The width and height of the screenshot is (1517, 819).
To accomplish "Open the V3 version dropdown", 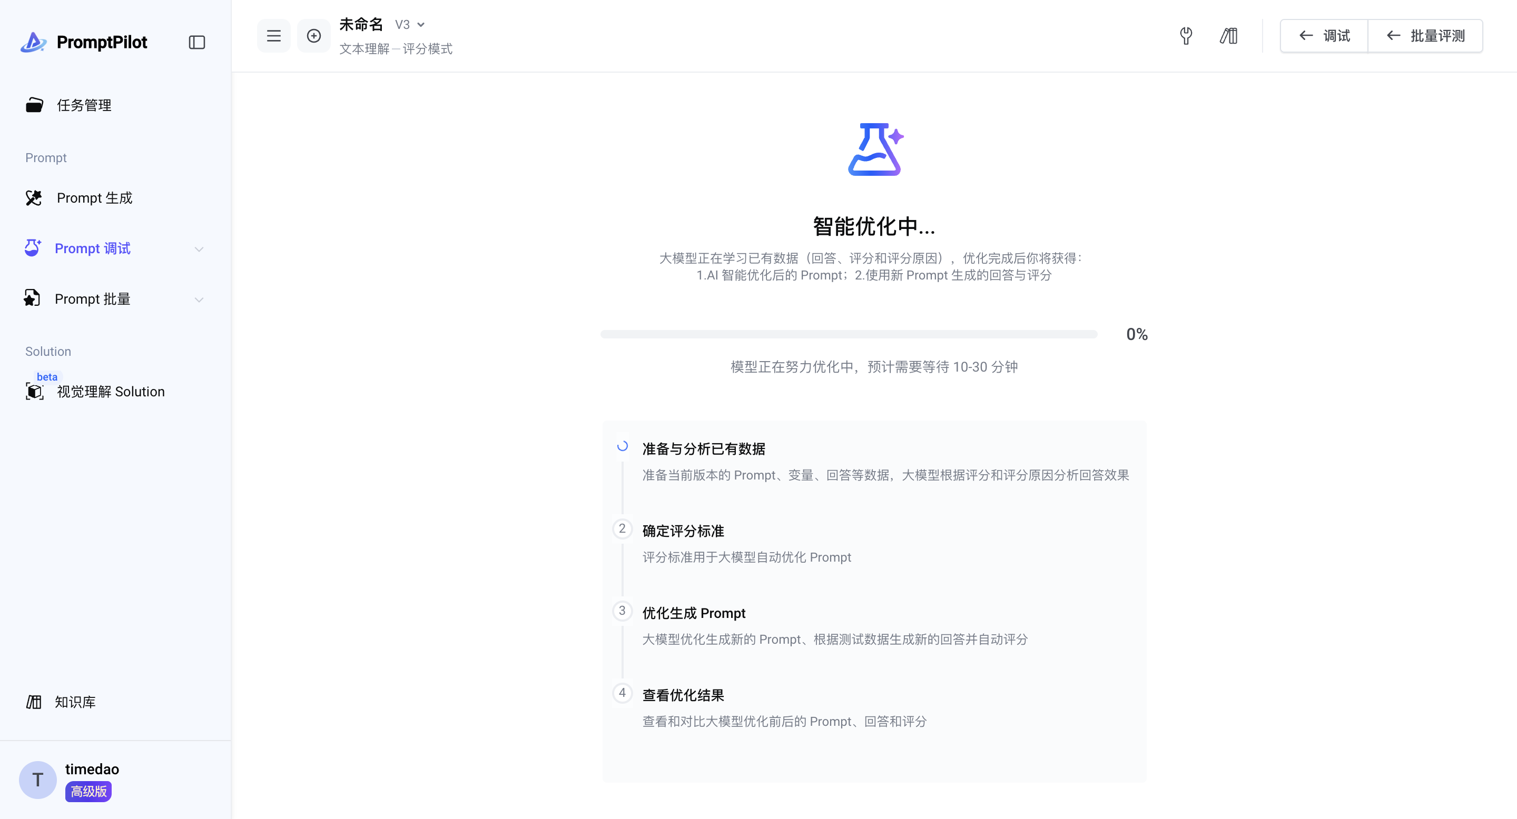I will tap(410, 25).
